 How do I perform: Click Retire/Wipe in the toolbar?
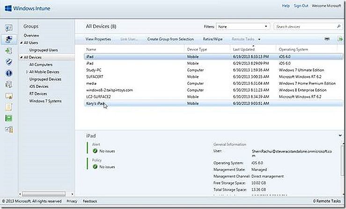213,39
